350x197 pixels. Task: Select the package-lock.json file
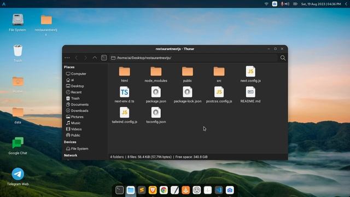[x=187, y=95]
